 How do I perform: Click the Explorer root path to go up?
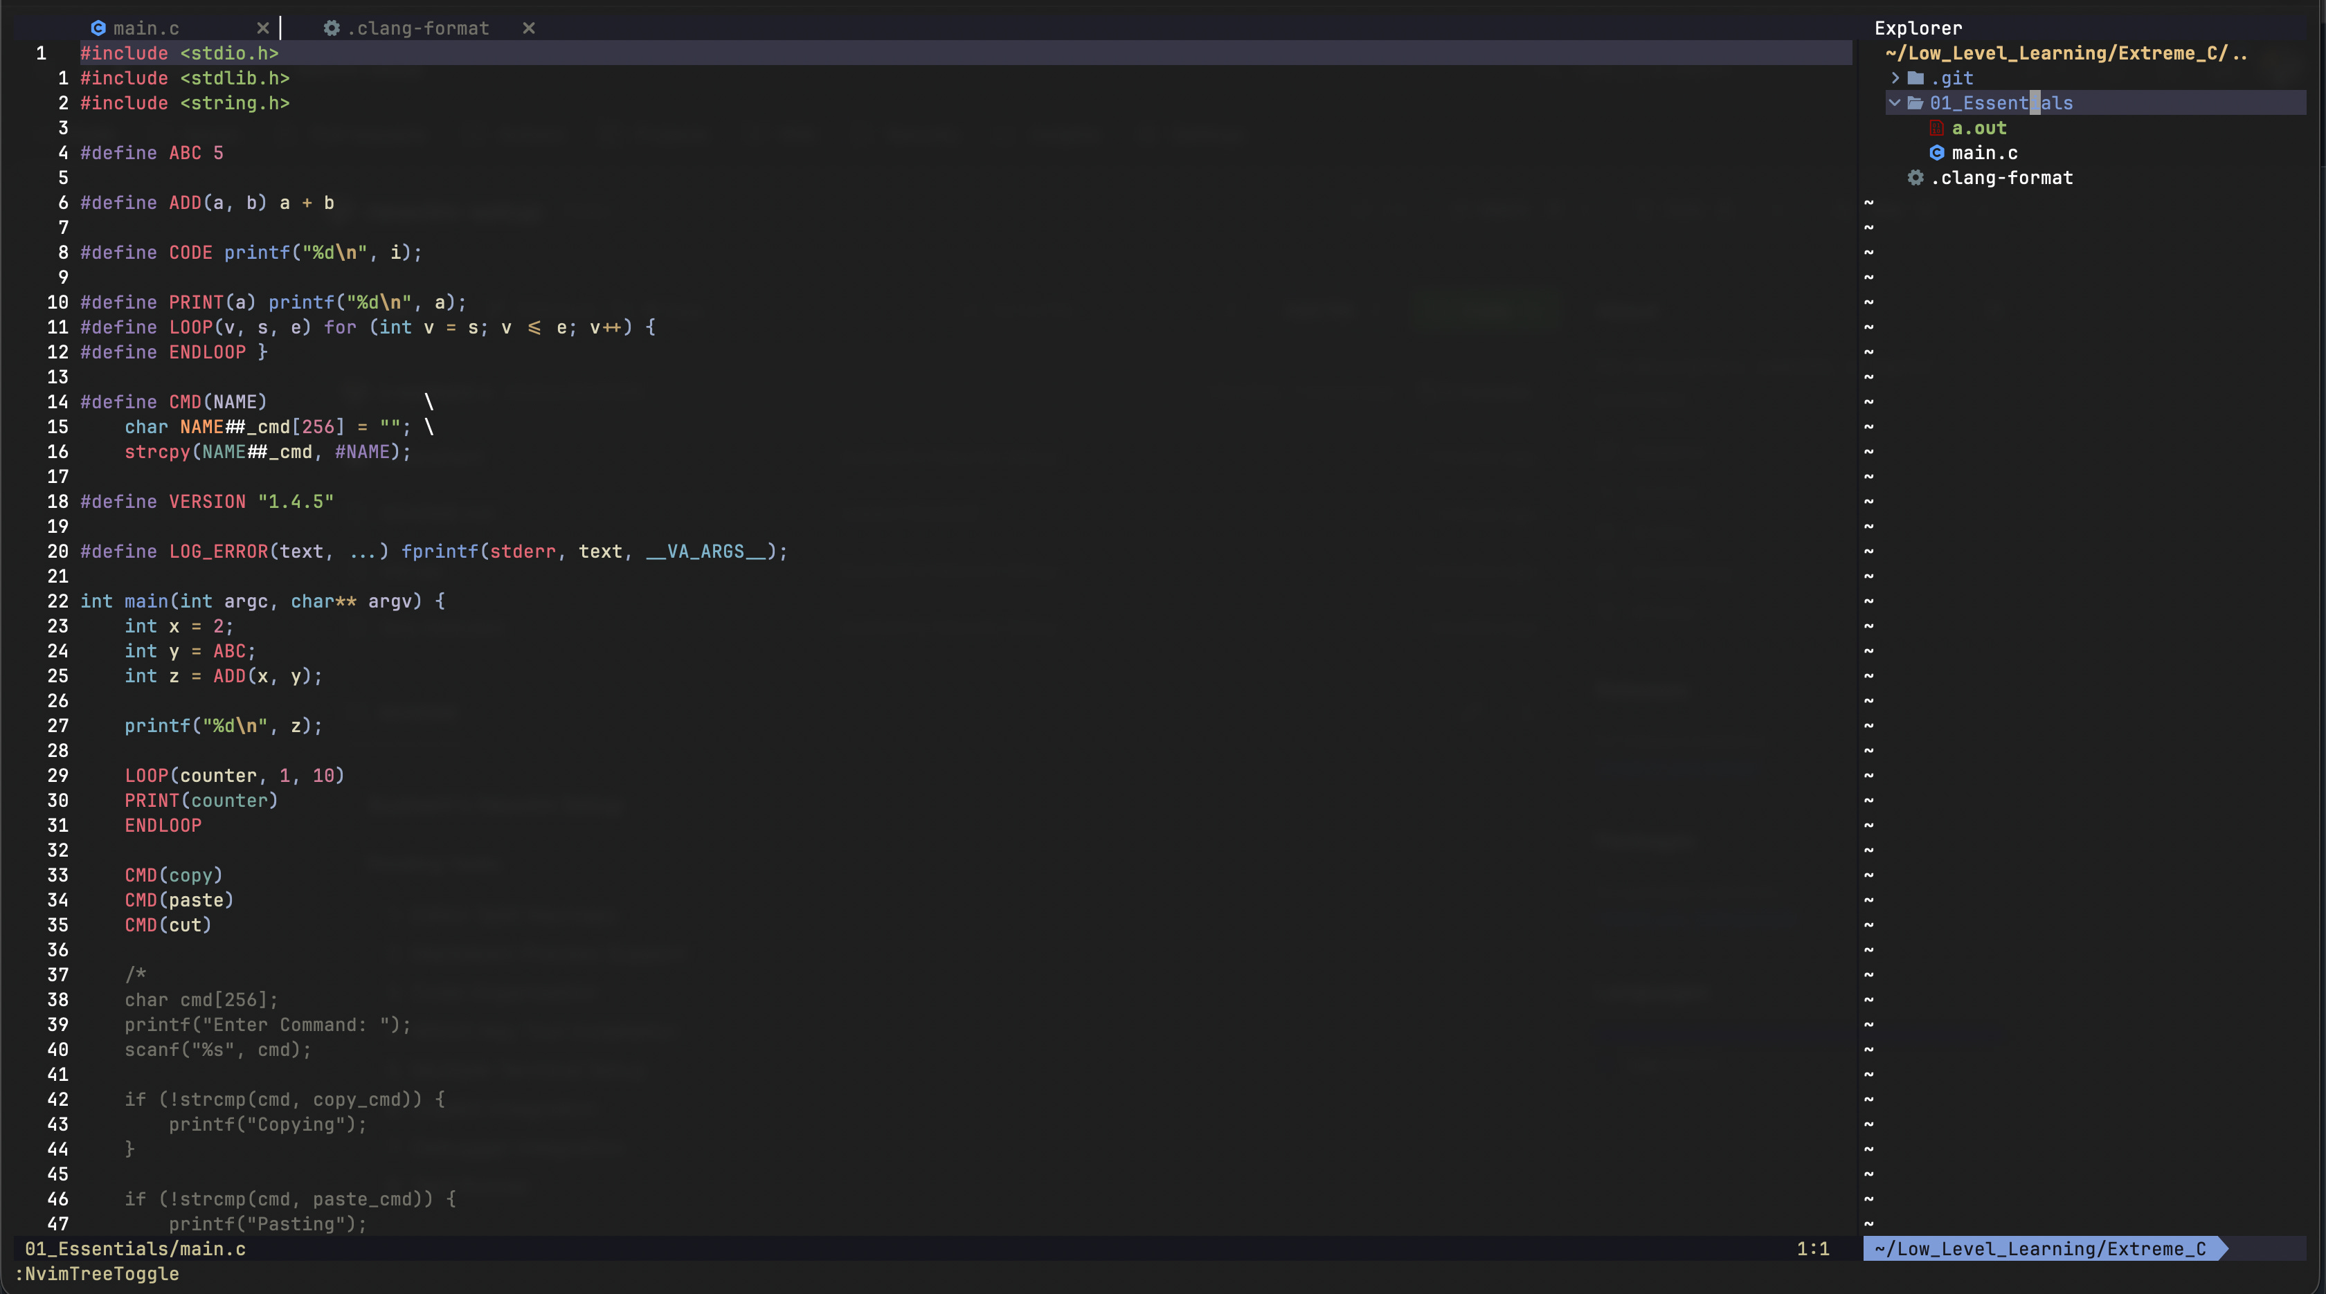[2066, 53]
